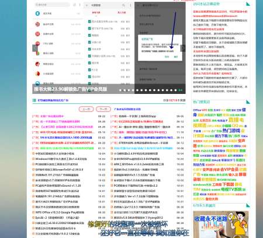Click the green corner icon of top sidebar panel
Image resolution: width=263 pixels, height=238 pixels.
click(x=248, y=3)
